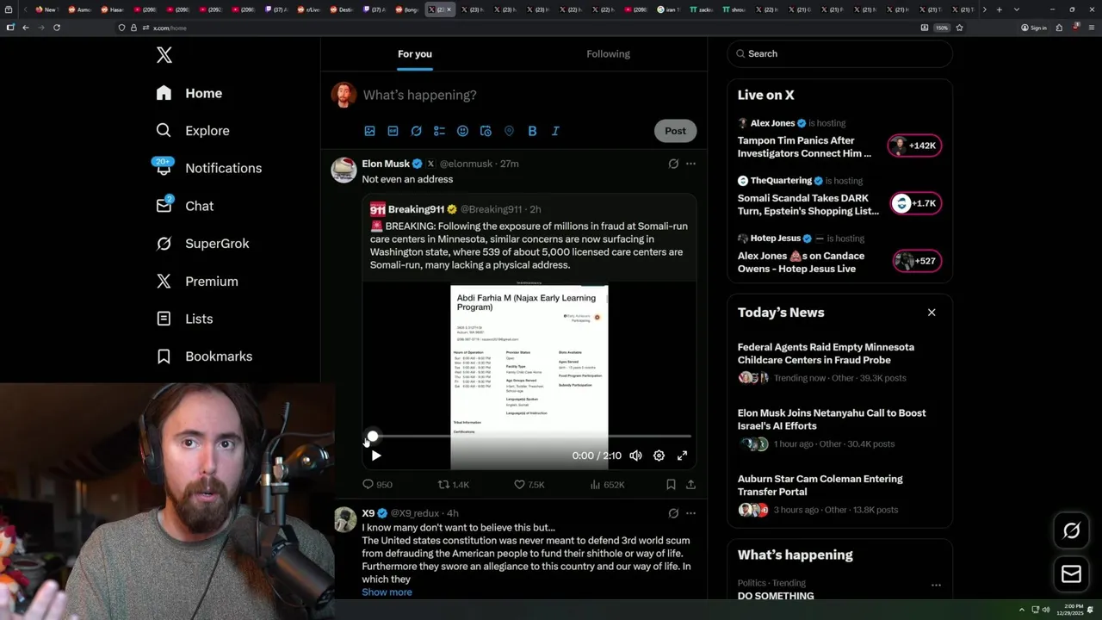Repost the Elon Musk post, 1.4K
The height and width of the screenshot is (620, 1102).
pos(454,485)
